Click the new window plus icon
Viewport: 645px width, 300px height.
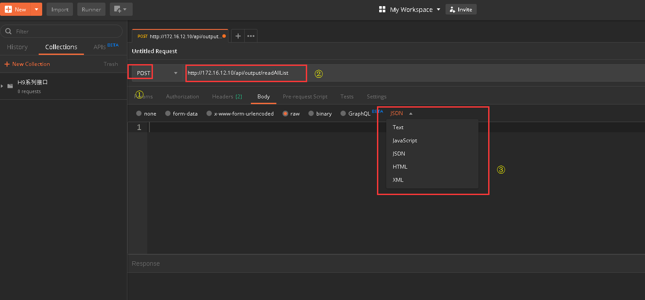pos(121,9)
